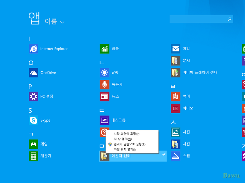Open the Internet Explorer app icon
Screen dimensions: 245x183
tap(33, 49)
